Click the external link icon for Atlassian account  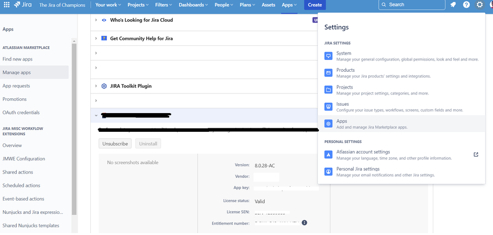coord(476,154)
